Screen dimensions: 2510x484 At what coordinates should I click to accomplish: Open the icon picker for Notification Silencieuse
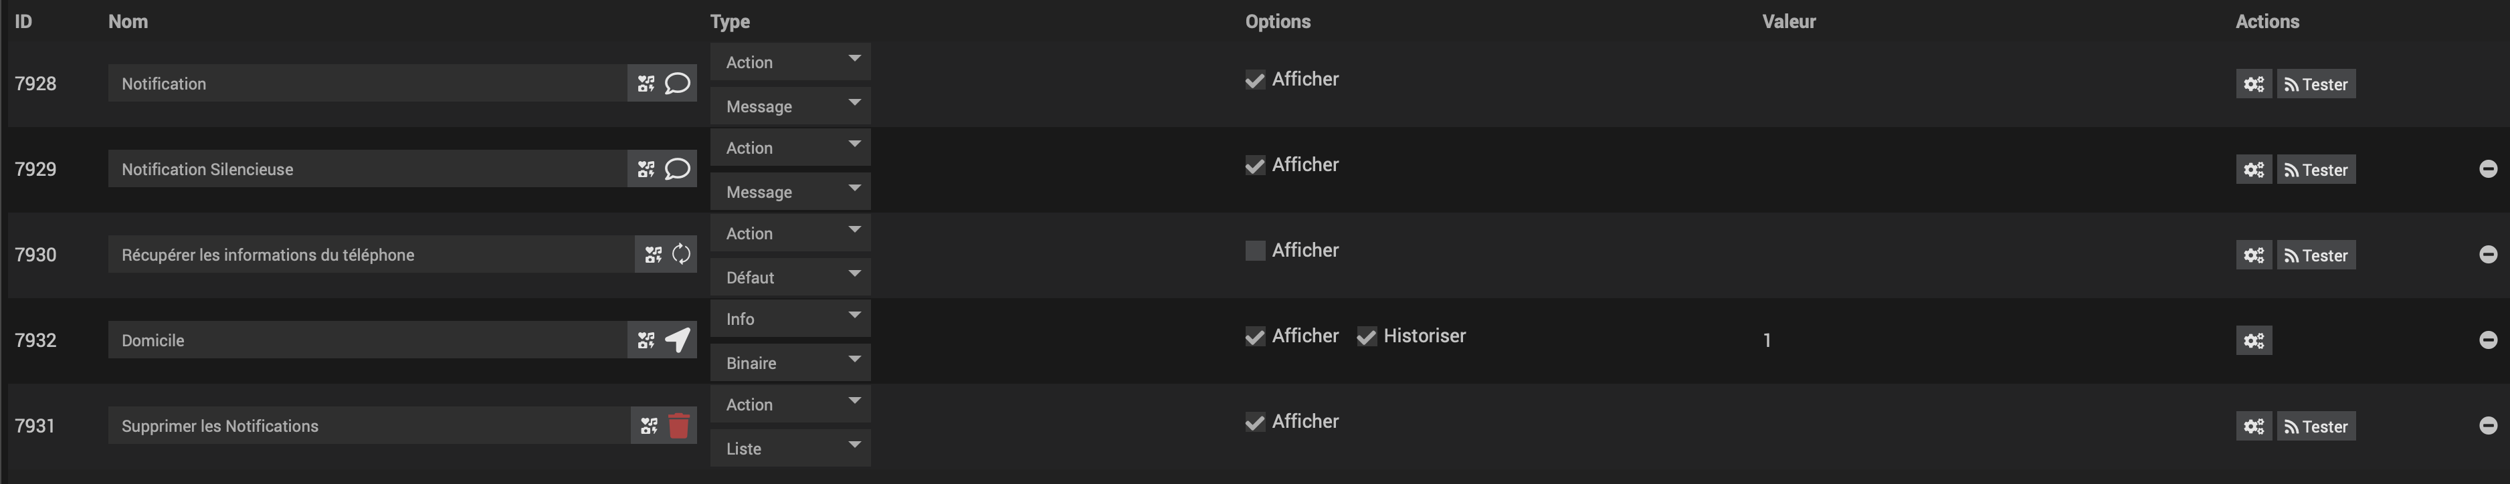point(646,169)
